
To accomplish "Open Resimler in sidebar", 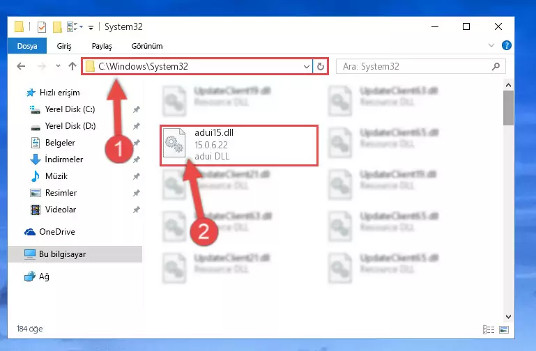I will [61, 193].
